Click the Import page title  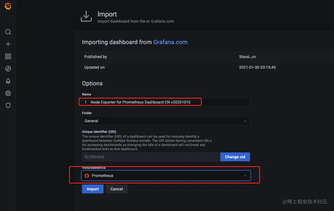coord(107,14)
